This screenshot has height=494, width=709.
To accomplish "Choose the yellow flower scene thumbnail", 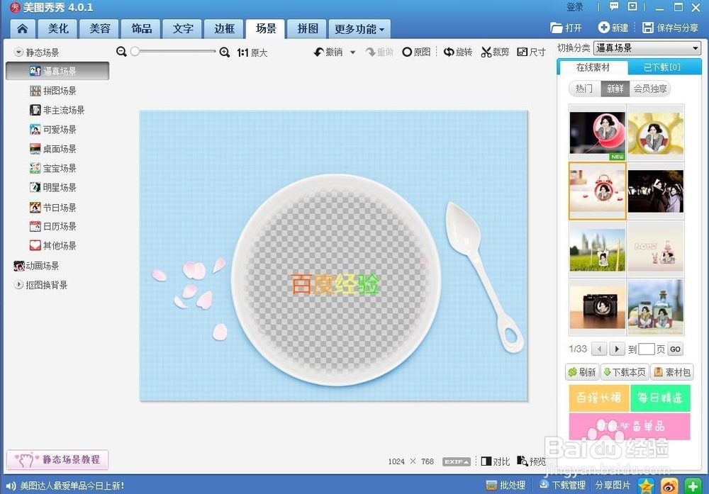I will [656, 134].
